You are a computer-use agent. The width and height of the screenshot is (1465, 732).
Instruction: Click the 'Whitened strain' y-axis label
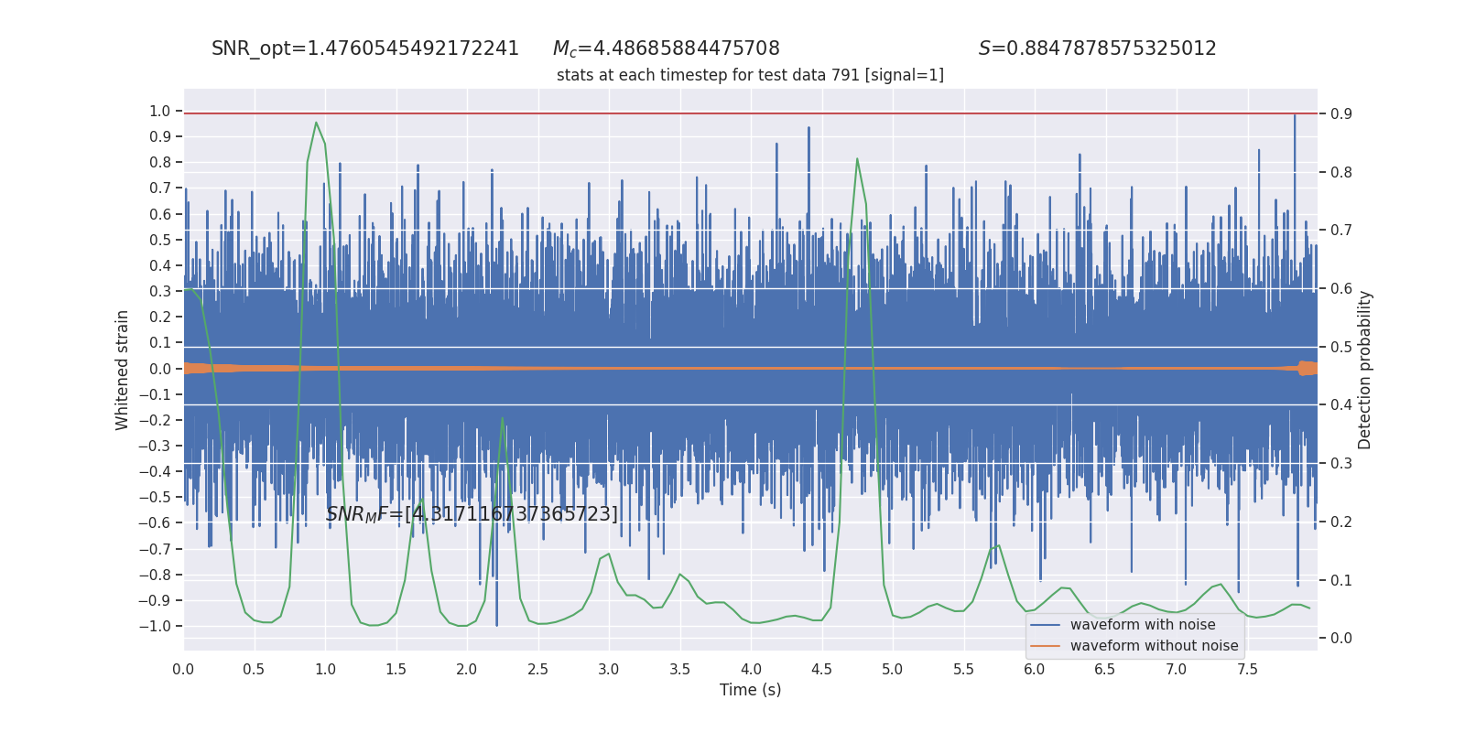tap(123, 370)
